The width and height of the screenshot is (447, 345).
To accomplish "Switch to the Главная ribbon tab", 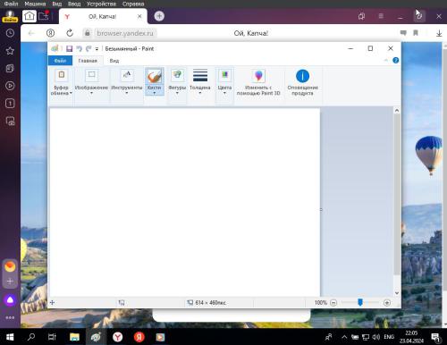I will (88, 61).
